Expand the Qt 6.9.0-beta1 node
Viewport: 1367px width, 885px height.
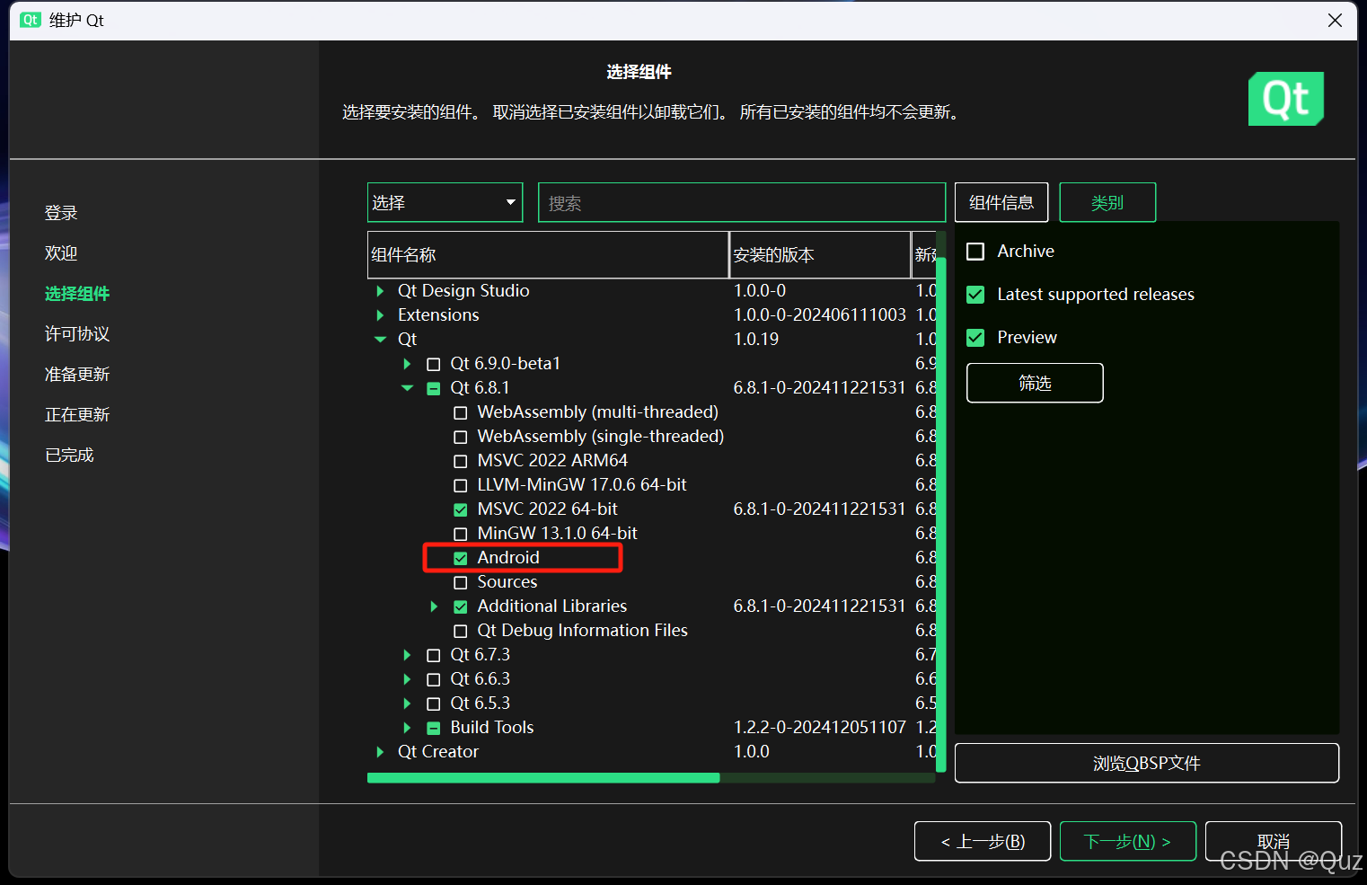[407, 364]
